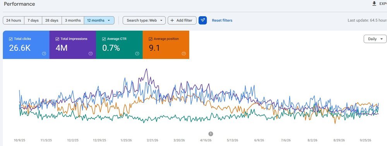Click the Reset filters link
387x146 pixels.
click(222, 20)
